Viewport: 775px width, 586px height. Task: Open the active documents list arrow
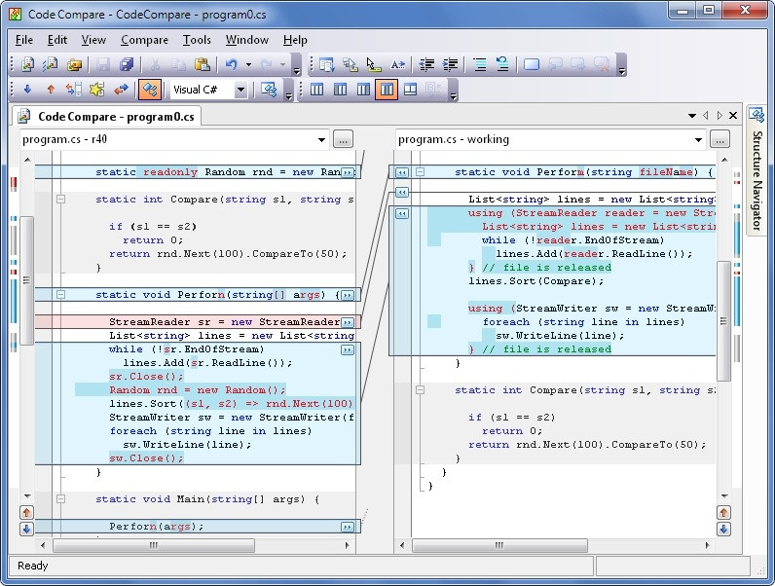(x=692, y=116)
